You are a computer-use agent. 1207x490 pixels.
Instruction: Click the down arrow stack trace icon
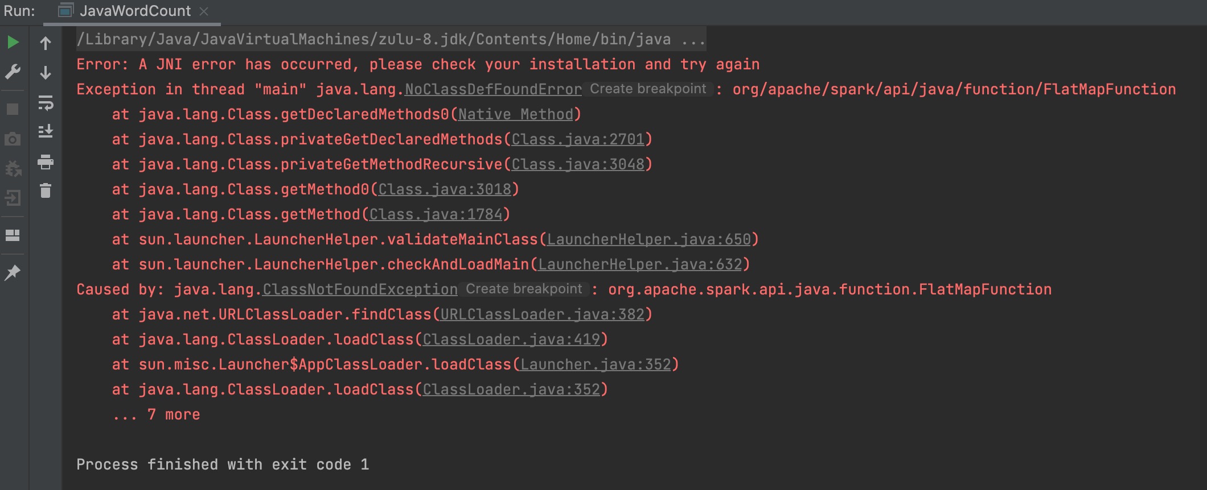(x=46, y=72)
